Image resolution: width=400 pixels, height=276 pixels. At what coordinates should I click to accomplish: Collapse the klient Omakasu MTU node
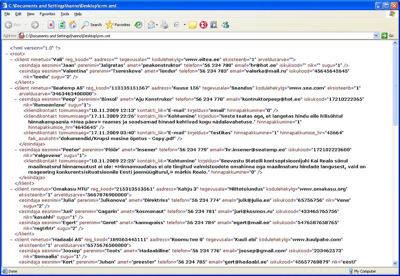pos(11,189)
